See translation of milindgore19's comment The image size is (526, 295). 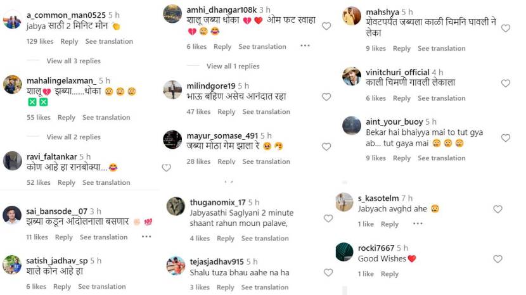[266, 111]
